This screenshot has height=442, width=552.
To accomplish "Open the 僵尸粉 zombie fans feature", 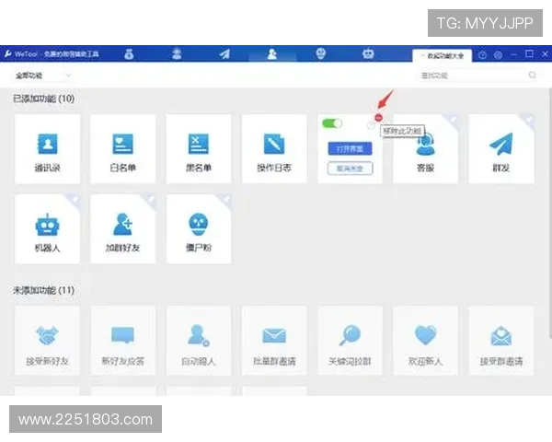I will [198, 228].
